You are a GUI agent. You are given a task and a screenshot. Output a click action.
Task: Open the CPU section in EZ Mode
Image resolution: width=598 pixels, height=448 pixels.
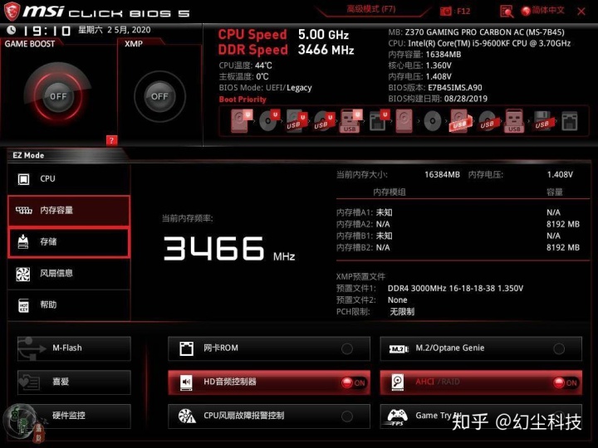click(69, 178)
